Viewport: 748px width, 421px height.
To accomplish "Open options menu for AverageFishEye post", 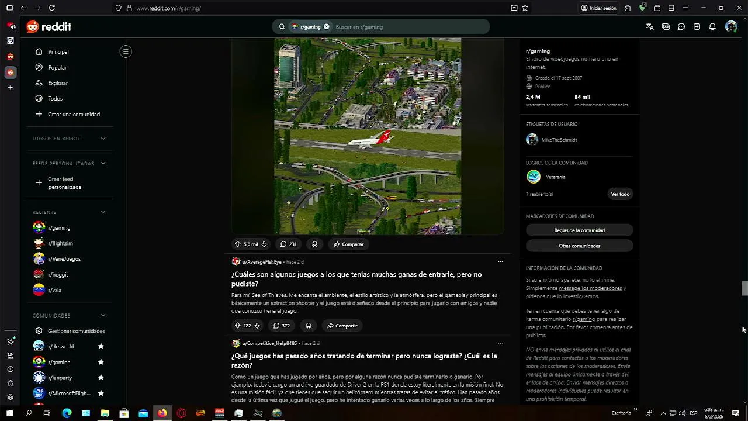I will [500, 261].
